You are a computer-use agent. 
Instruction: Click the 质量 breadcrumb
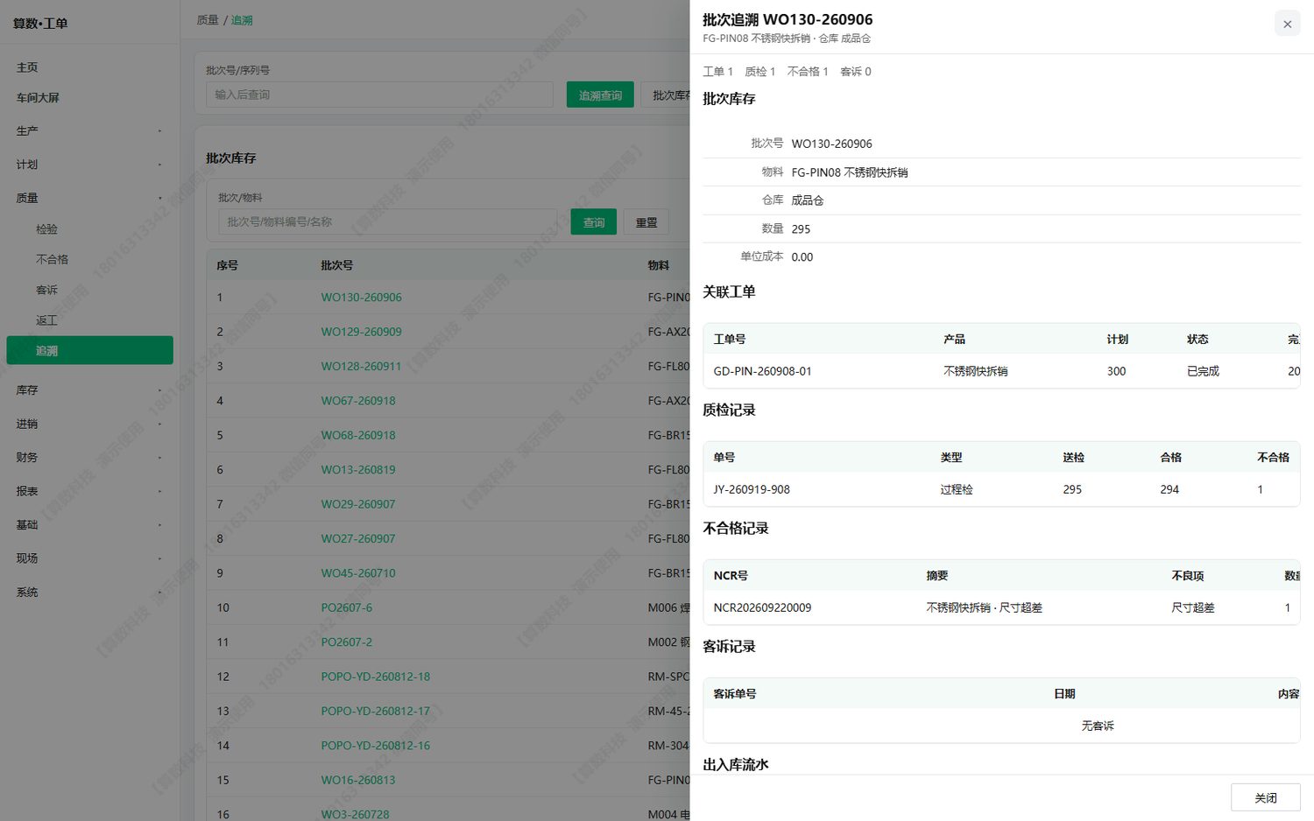point(208,20)
